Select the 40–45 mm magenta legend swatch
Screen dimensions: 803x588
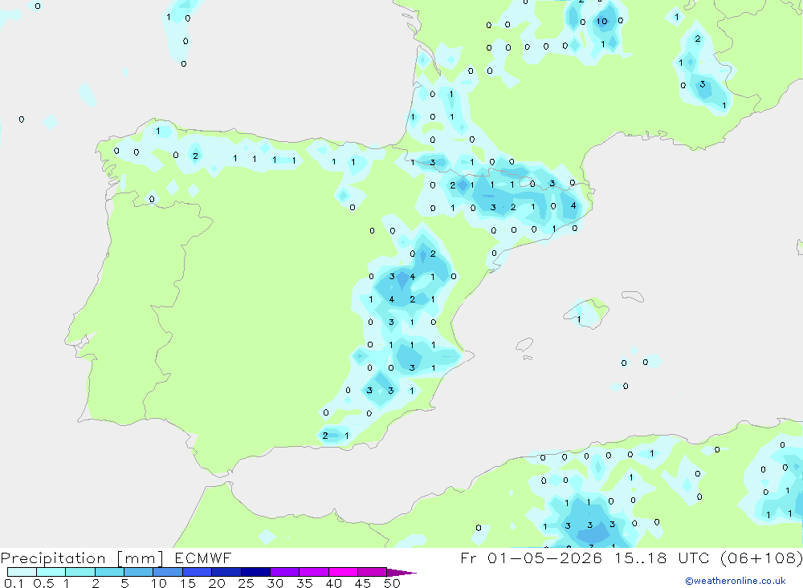pyautogui.click(x=343, y=572)
